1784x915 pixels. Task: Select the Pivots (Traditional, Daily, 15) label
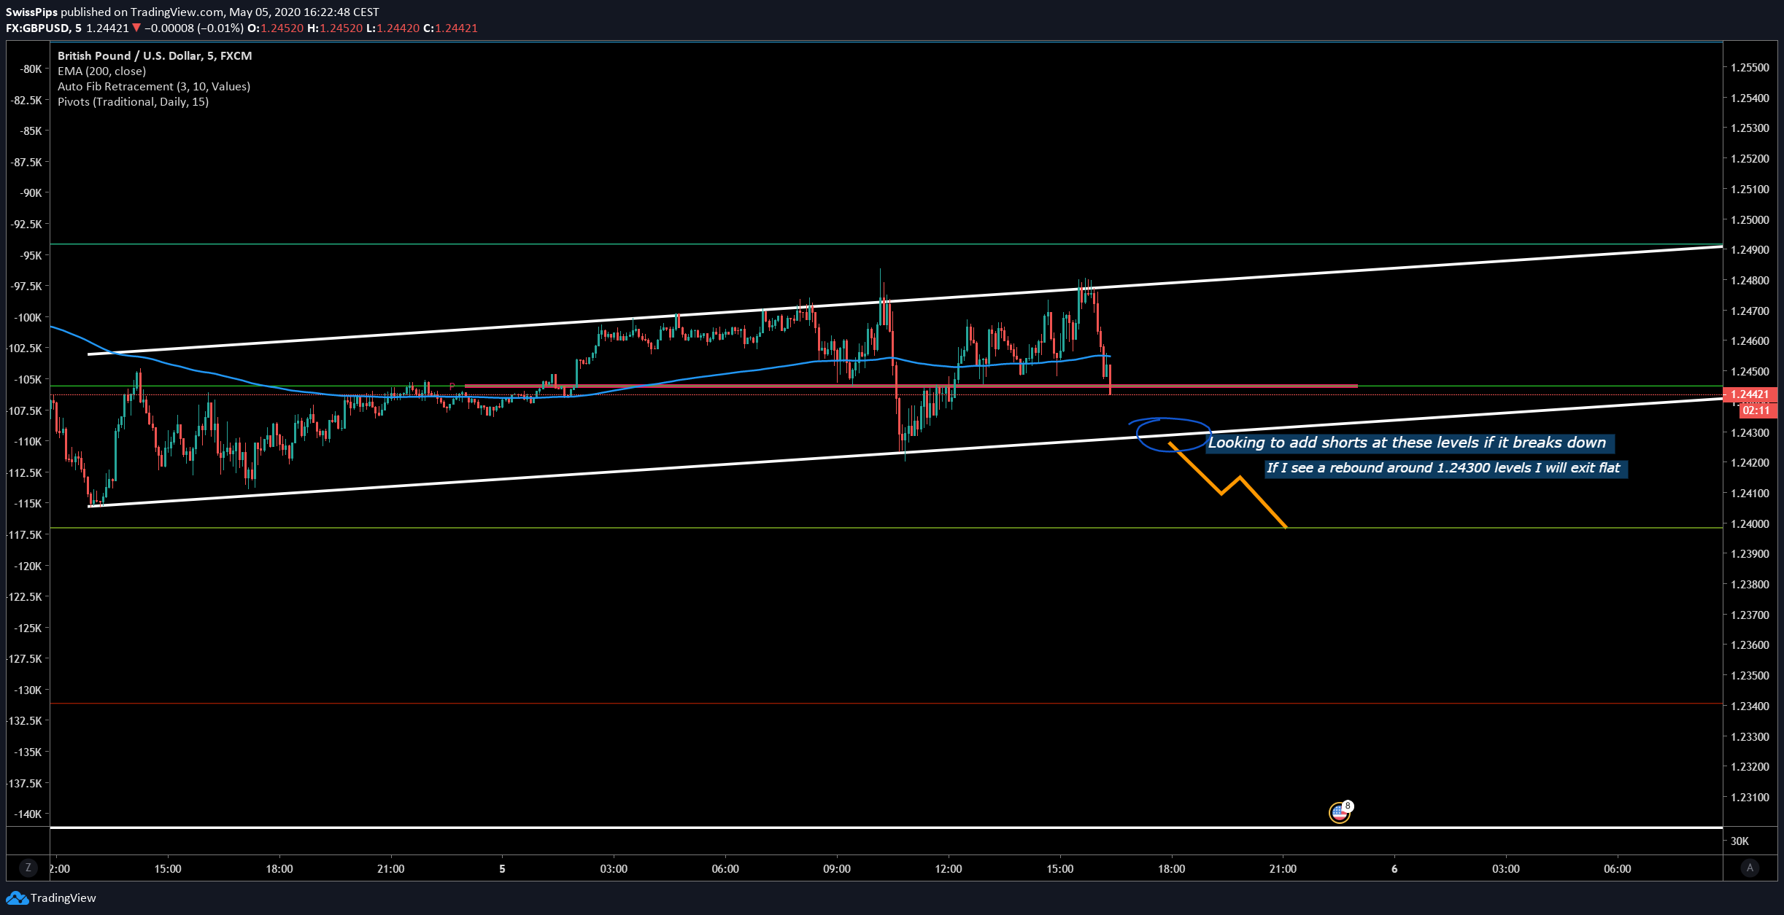pyautogui.click(x=133, y=101)
